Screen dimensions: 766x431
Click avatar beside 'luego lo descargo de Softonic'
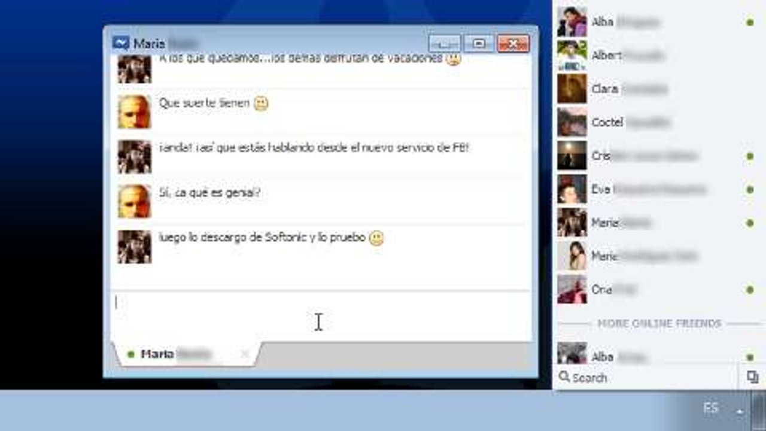click(x=134, y=246)
